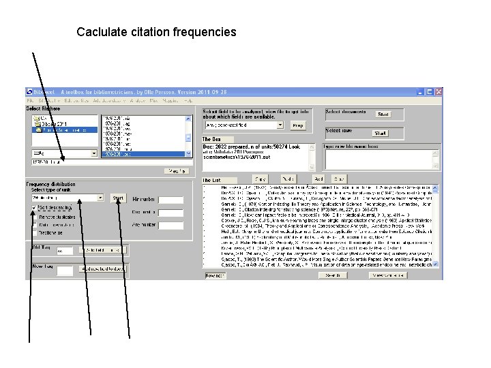Click into the Any number field
Screen dimensions: 491x368
pos(171,226)
